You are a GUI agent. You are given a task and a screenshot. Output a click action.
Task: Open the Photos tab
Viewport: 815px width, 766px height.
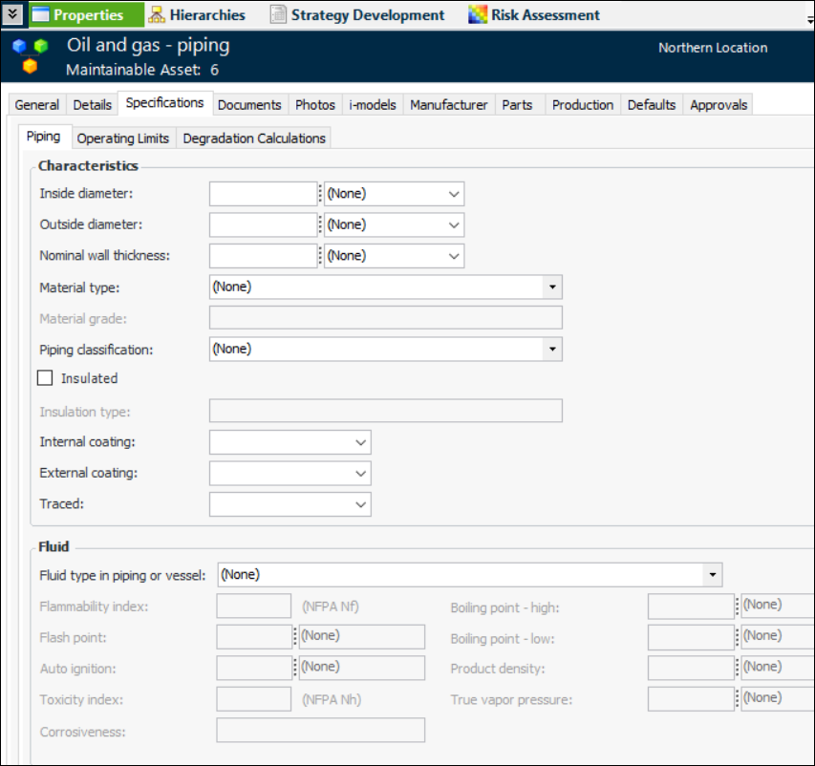(x=315, y=104)
